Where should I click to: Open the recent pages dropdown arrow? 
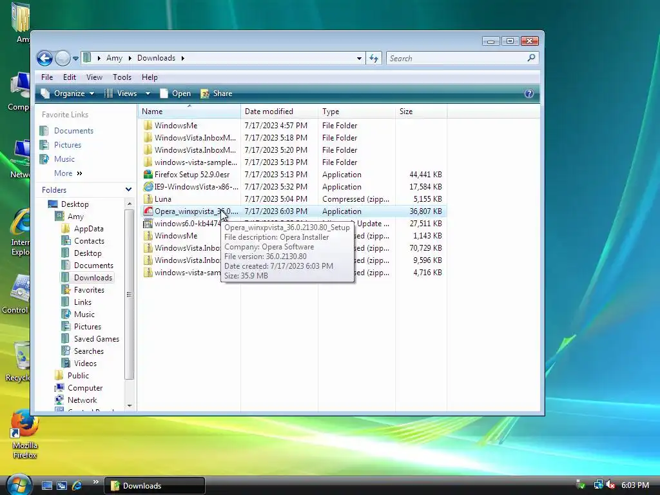75,59
